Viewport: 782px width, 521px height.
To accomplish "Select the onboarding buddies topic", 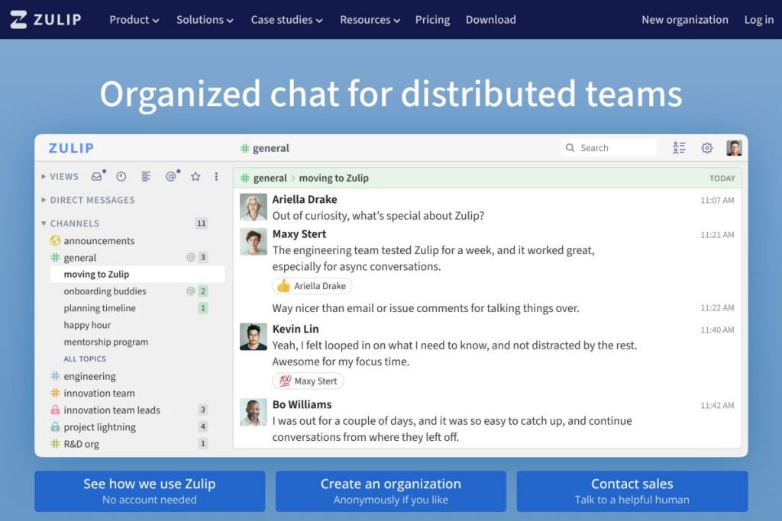I will tap(105, 291).
